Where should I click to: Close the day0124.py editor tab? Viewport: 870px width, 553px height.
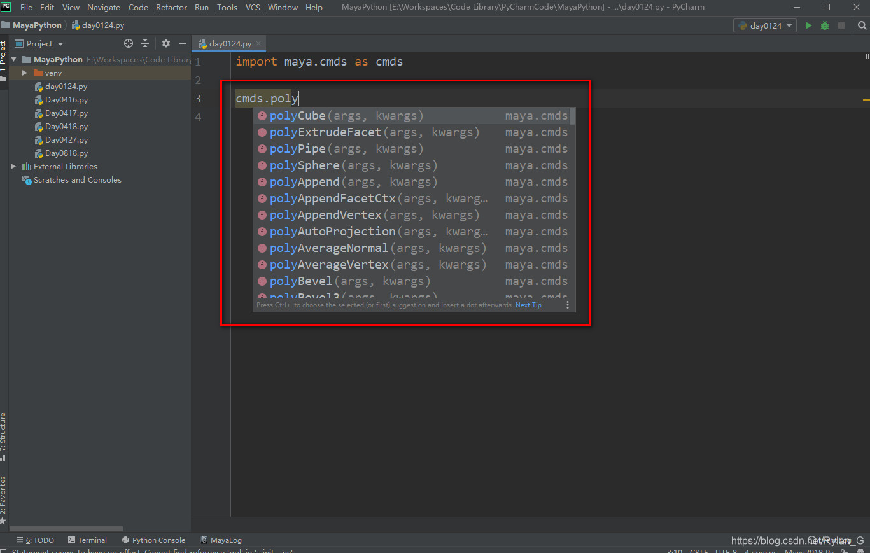(258, 44)
